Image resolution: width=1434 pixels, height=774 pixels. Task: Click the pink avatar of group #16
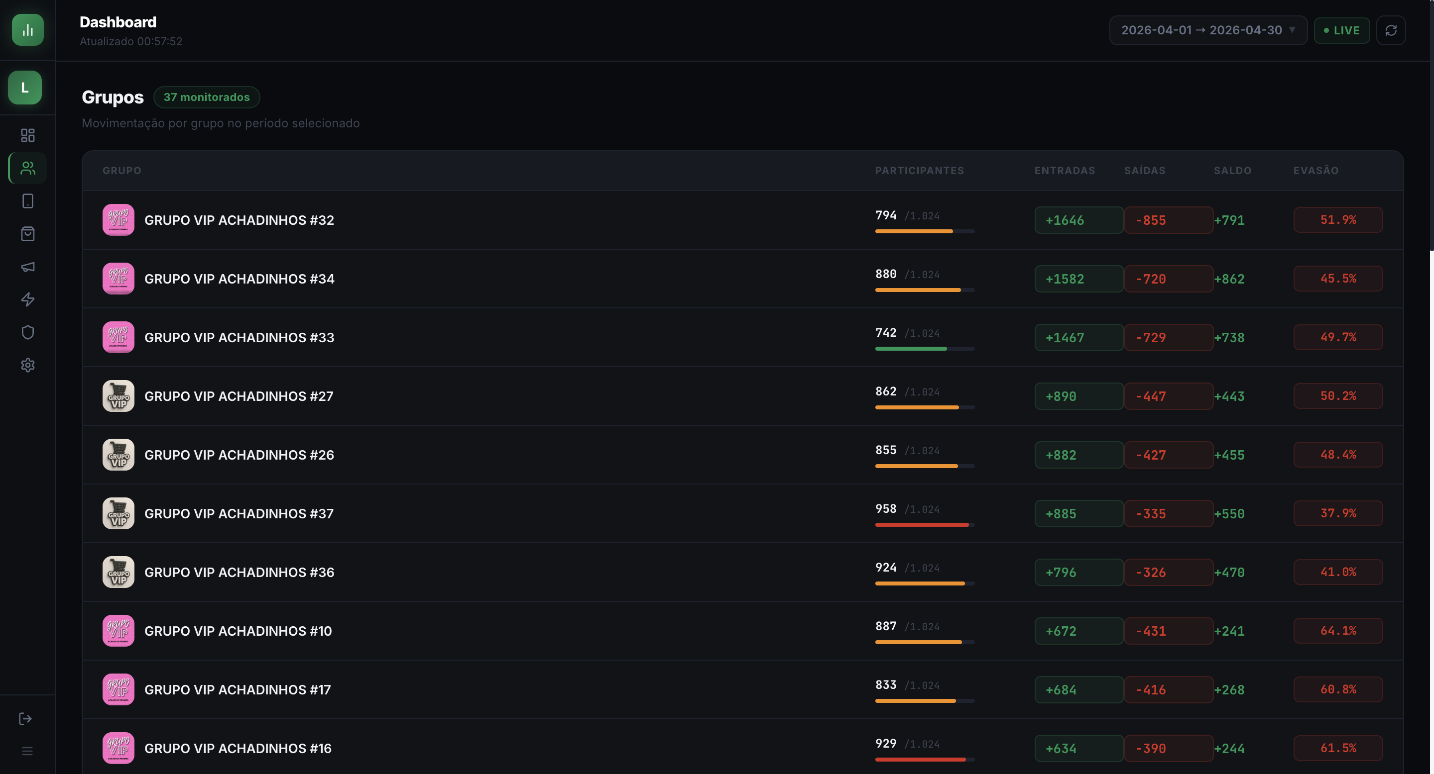click(x=118, y=748)
